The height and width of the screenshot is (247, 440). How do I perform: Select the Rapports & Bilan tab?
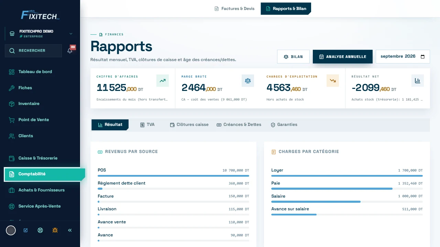tap(286, 9)
